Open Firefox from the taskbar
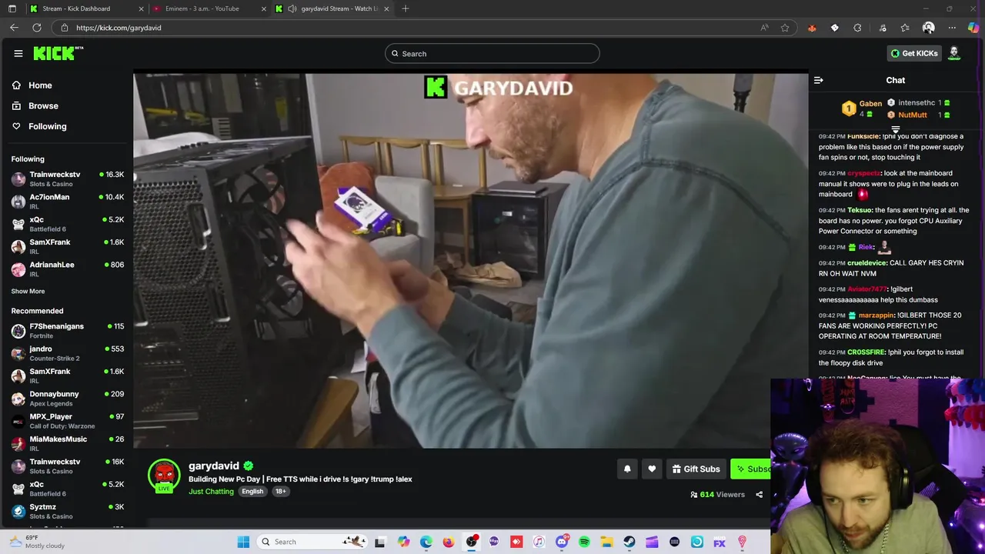The image size is (985, 554). [449, 542]
